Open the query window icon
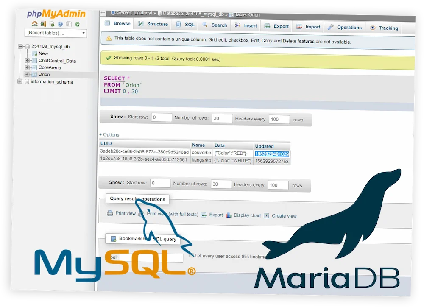Screen dimensions: 424x307 [52, 24]
